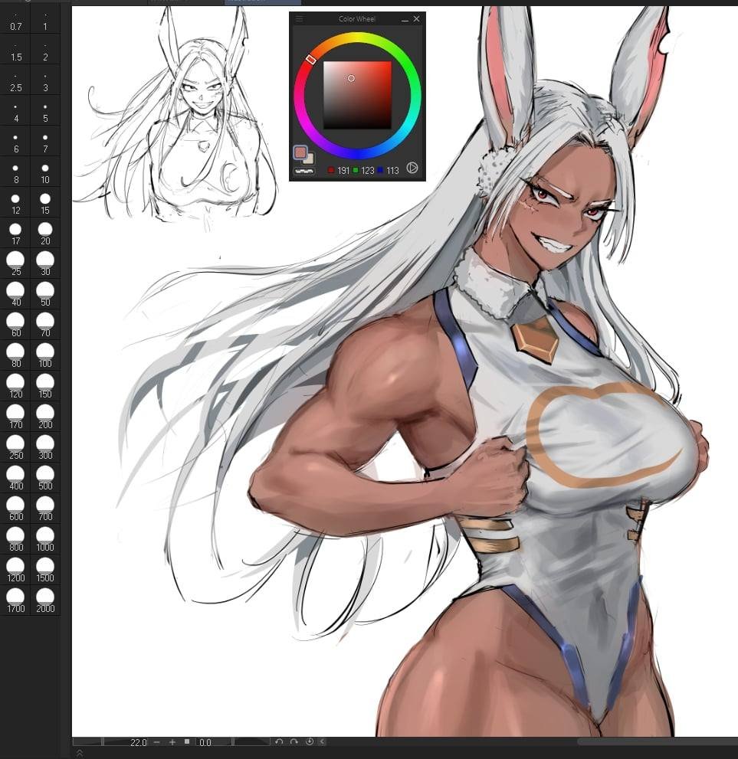Select the 4 brush size preset

tap(15, 110)
